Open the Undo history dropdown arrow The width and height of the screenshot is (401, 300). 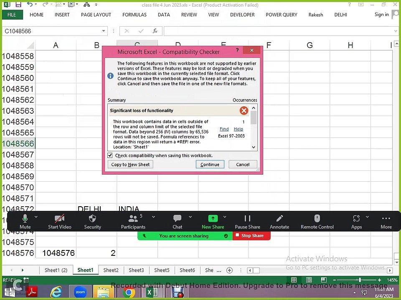36,4
